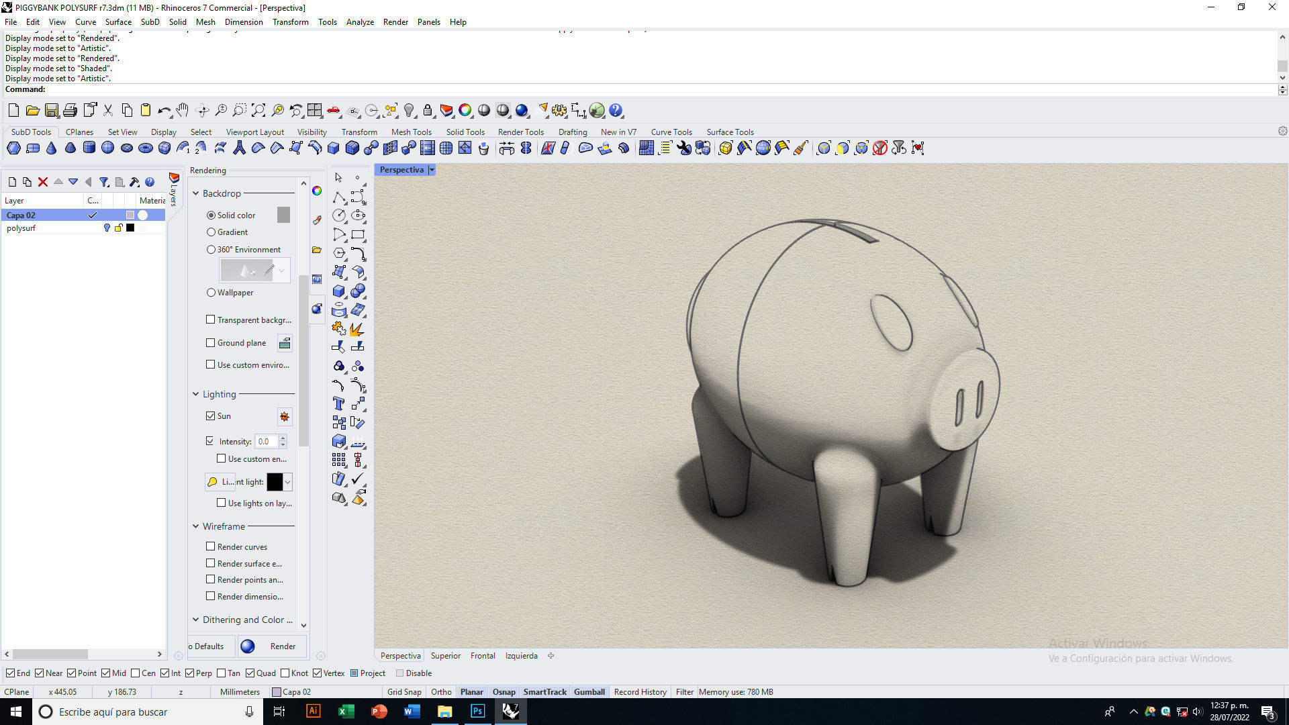This screenshot has width=1289, height=725.
Task: Switch to Render Tools toolbar tab
Action: (520, 132)
